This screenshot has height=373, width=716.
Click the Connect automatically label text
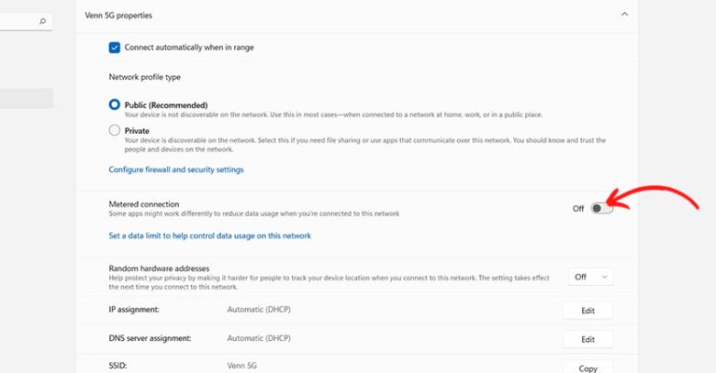189,48
